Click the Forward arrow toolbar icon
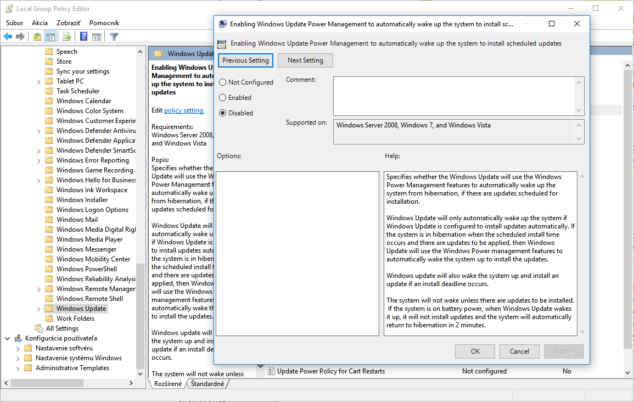Viewport: 634px width, 402px height. [20, 37]
